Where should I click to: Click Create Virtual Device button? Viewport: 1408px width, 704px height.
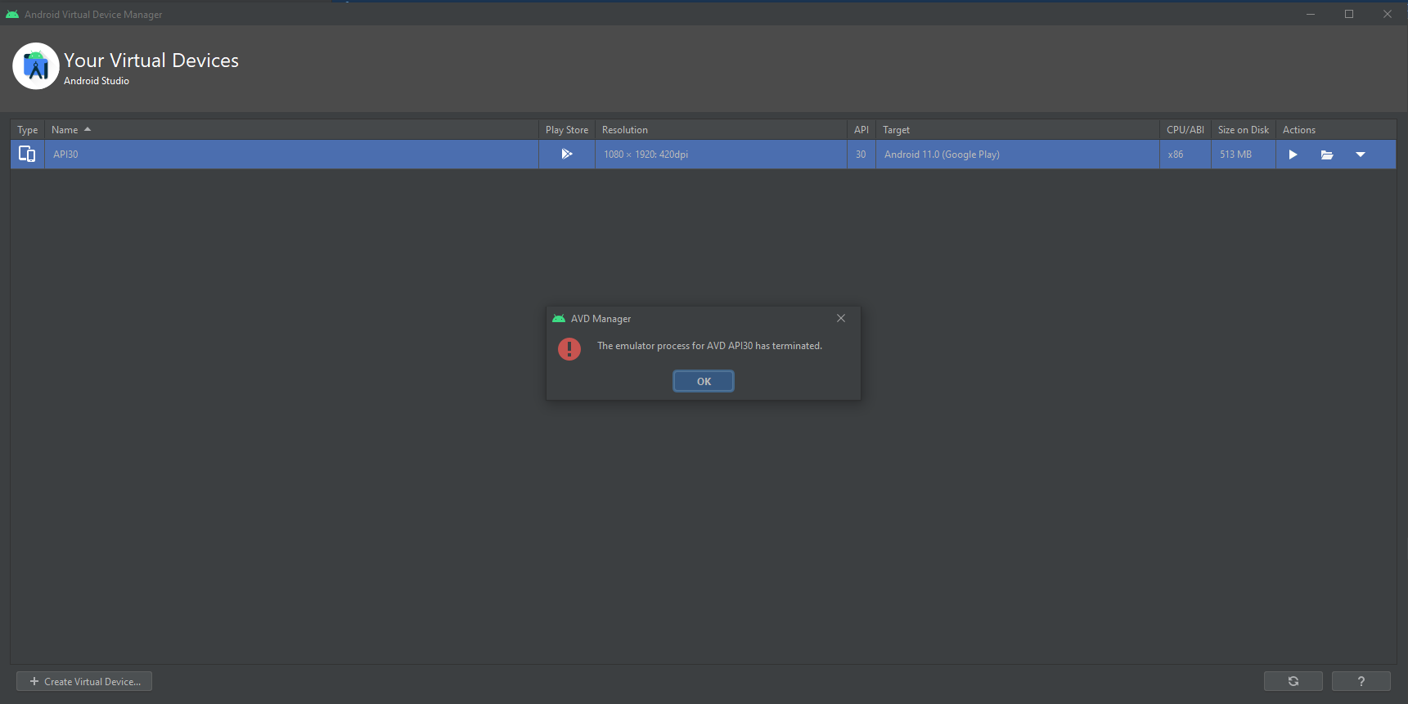84,681
